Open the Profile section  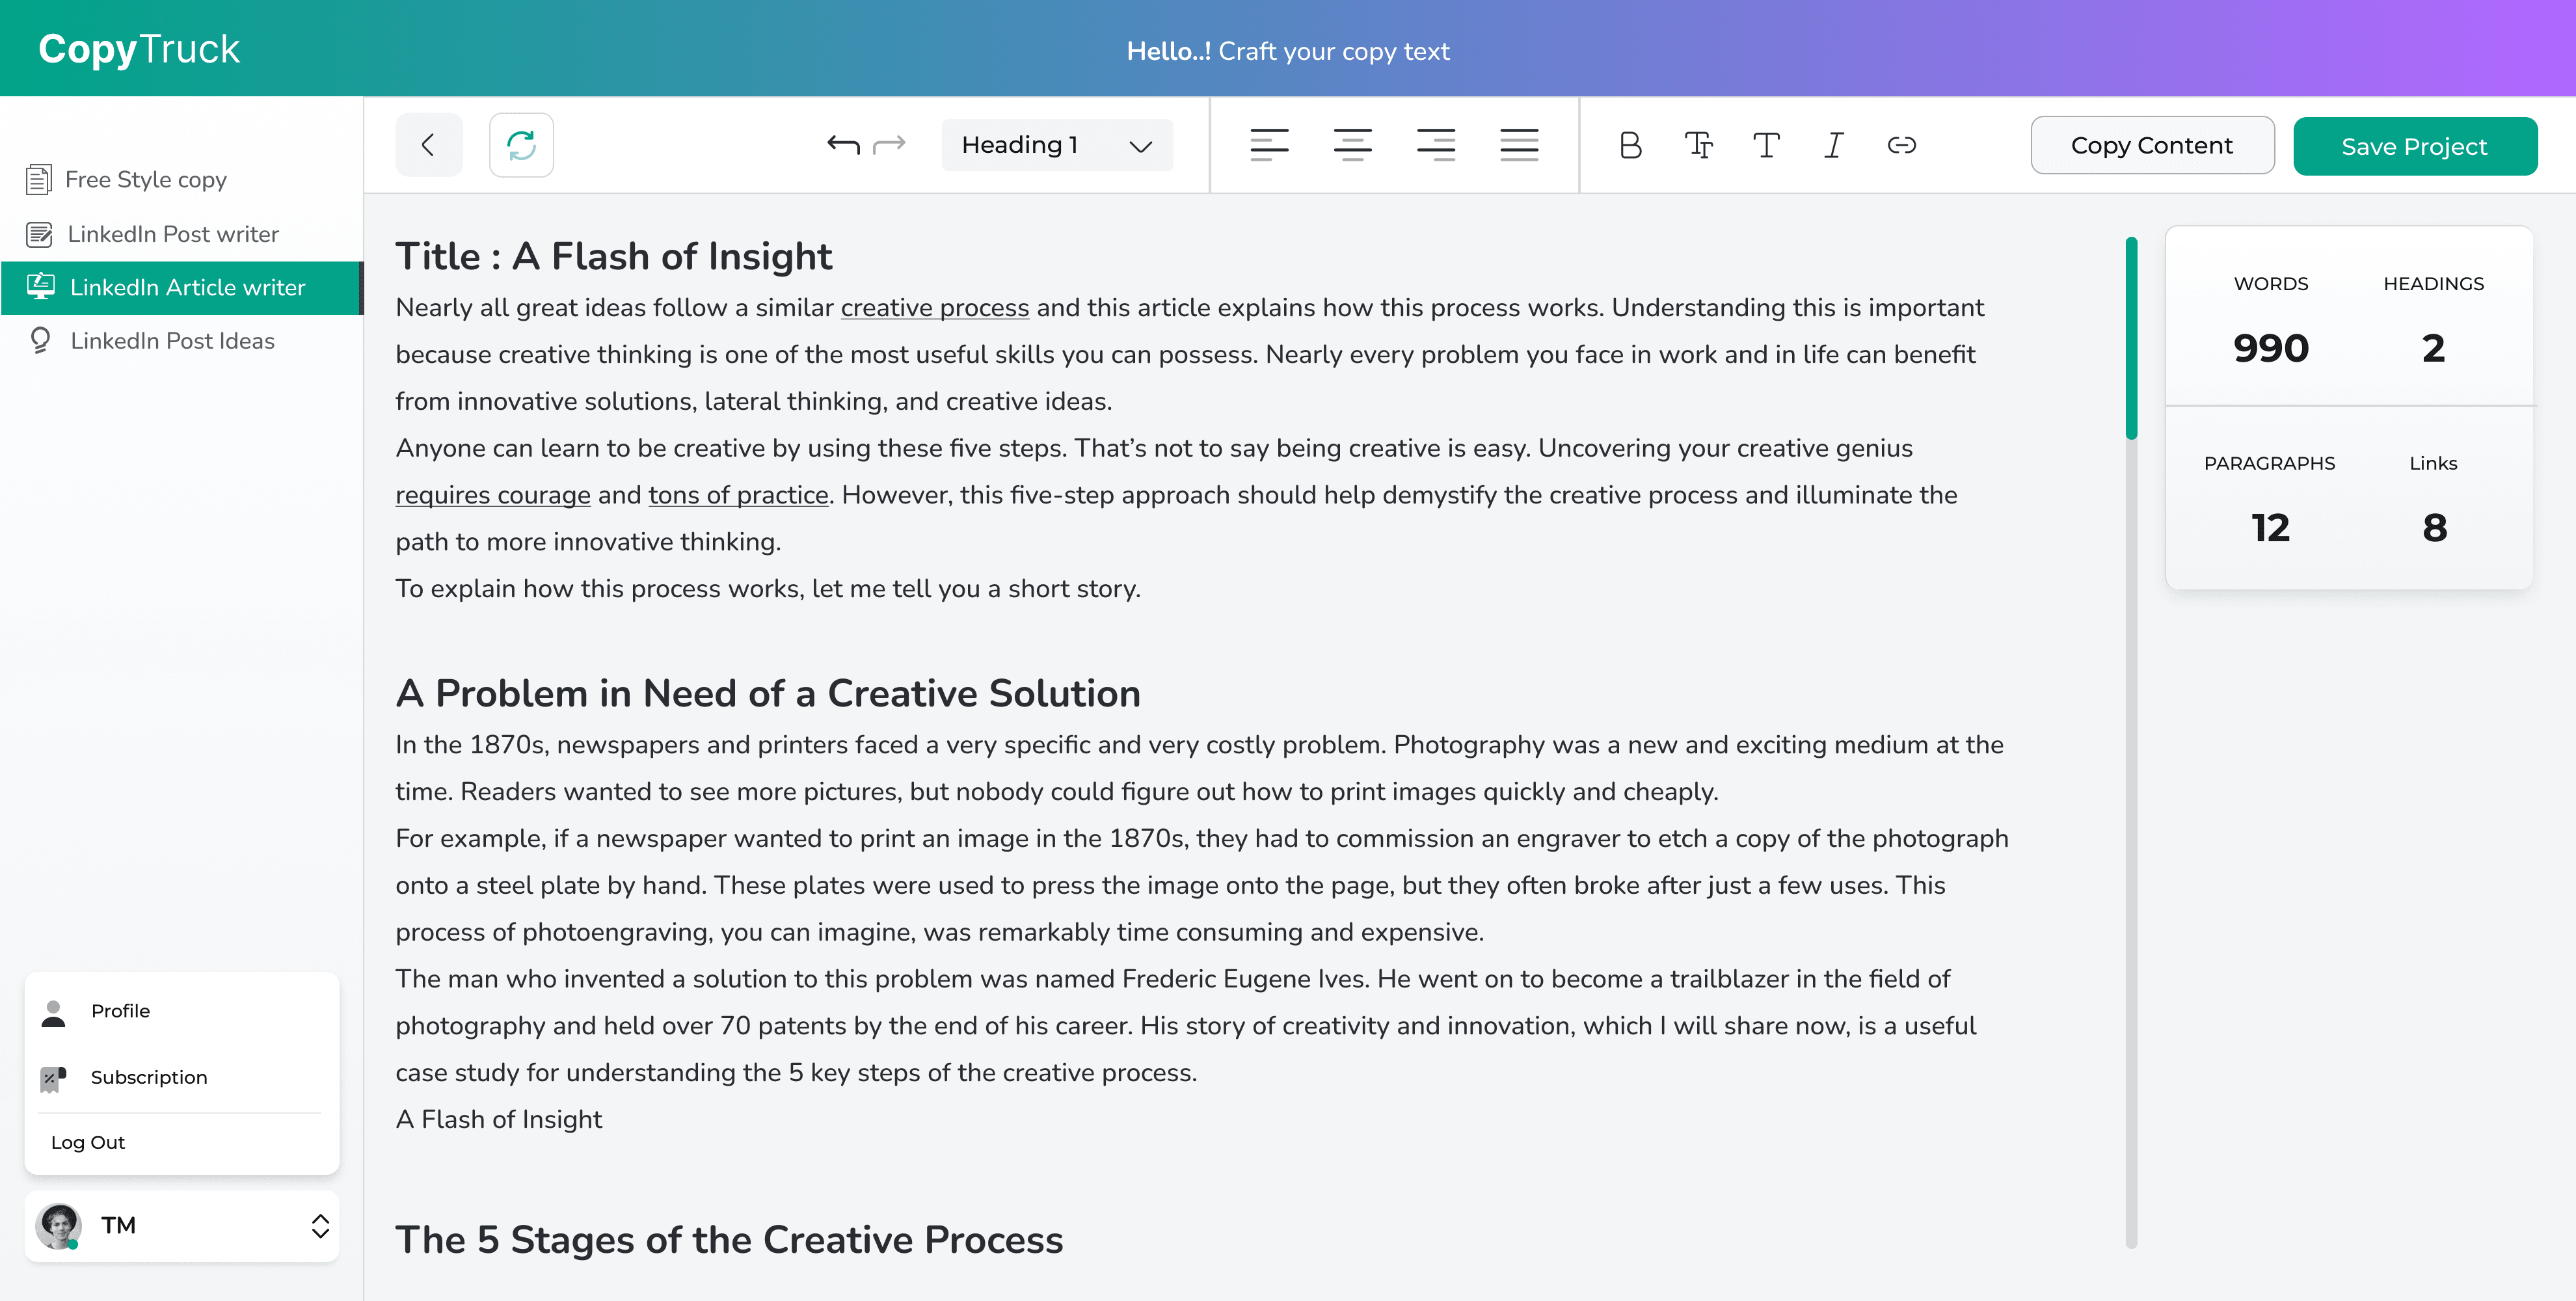[119, 1011]
